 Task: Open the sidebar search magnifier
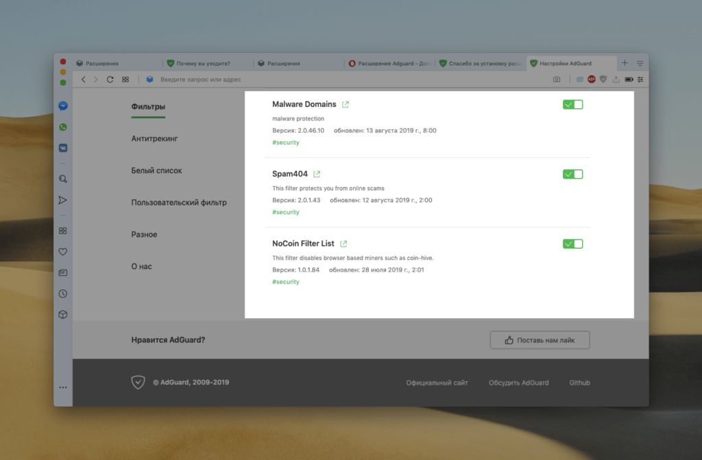(63, 179)
